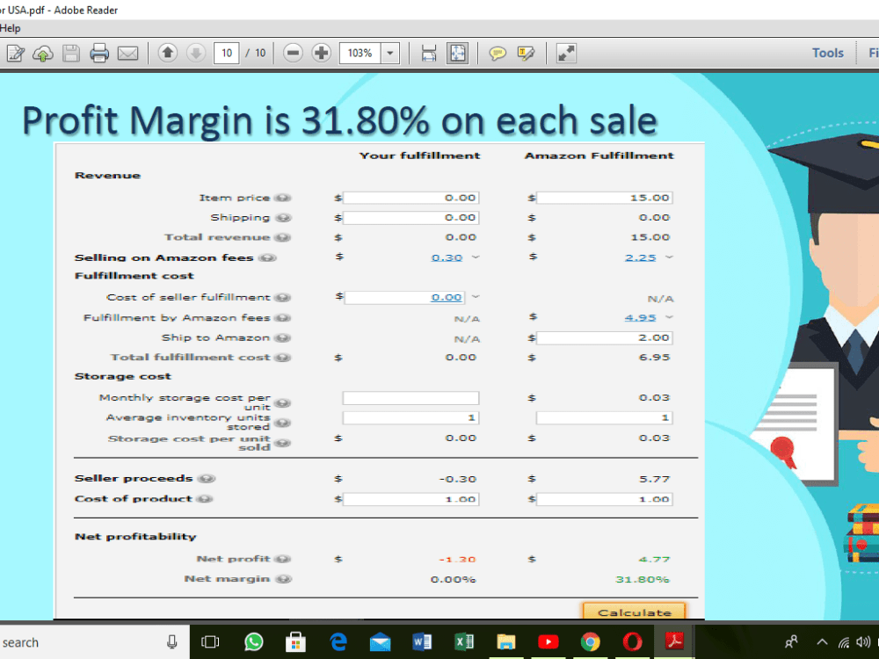Click the Item price help icon
Viewport: 879px width, 659px height.
coord(283,198)
